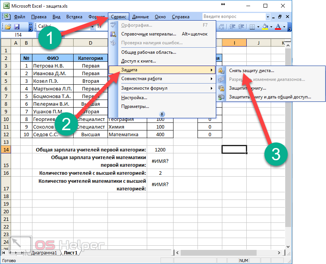Click vertical scrollbar down arrow
This screenshot has height=264, width=326.
coord(288,247)
